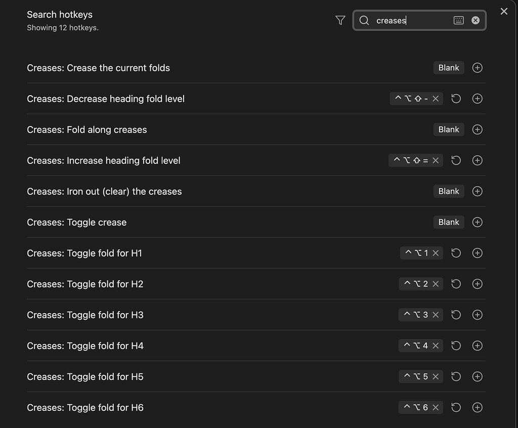Remove the Toggle fold for H4 hotkey
The width and height of the screenshot is (518, 428).
pyautogui.click(x=436, y=346)
